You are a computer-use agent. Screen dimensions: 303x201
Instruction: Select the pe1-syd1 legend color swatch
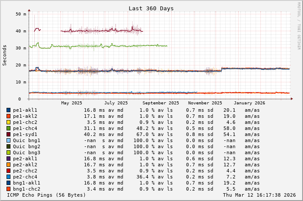tap(8, 134)
